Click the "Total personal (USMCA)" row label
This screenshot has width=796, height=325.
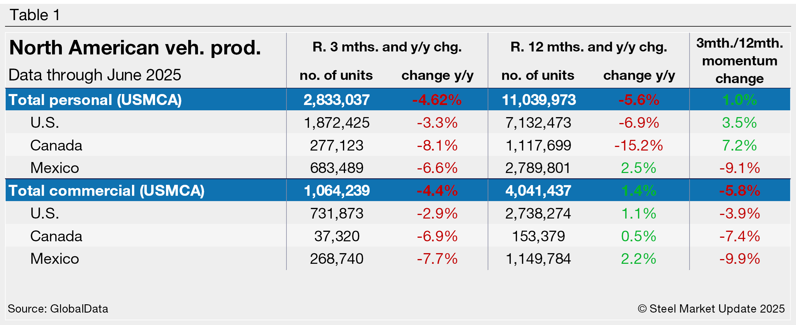click(x=95, y=100)
